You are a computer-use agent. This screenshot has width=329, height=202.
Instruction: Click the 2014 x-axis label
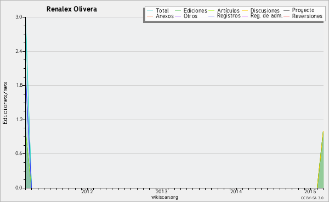[x=236, y=191]
